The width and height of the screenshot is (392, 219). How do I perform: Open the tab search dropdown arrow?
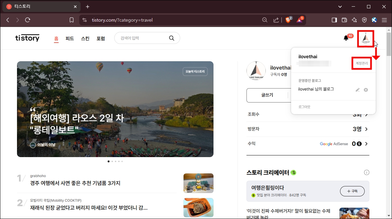tap(340, 6)
